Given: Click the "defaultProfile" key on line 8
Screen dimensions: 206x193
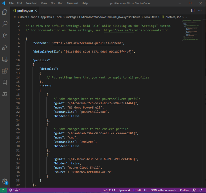Looking at the screenshot, I should tap(46, 52).
